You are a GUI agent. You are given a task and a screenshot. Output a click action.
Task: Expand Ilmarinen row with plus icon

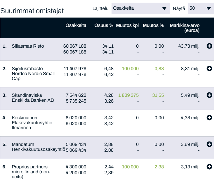209,118
